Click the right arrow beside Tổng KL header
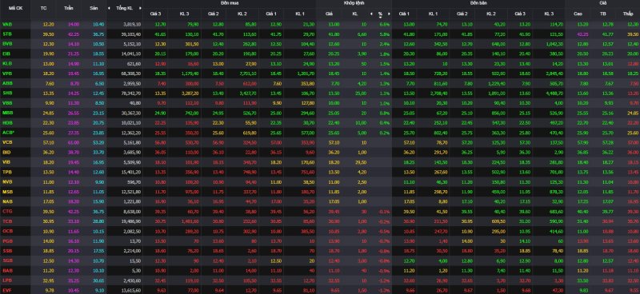 point(141,8)
